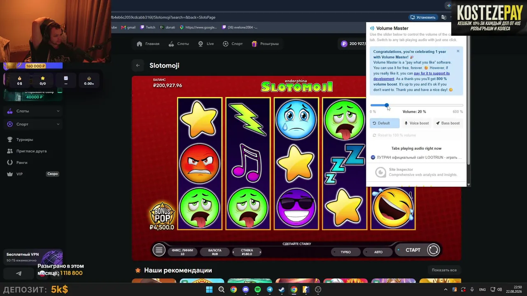Image resolution: width=527 pixels, height=296 pixels.
Task: Select the Default volume preset
Action: point(384,123)
